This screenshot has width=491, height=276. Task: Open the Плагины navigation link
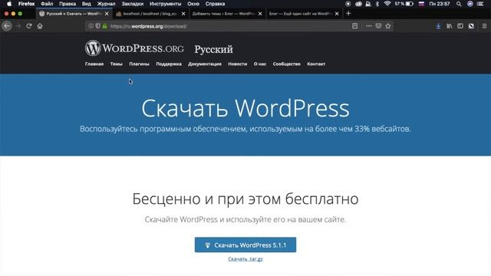[x=139, y=64]
